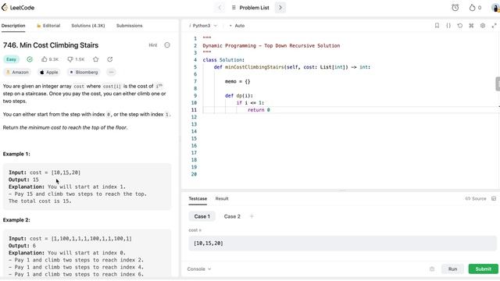Open the Submissions tab
500x281 pixels.
pos(130,26)
